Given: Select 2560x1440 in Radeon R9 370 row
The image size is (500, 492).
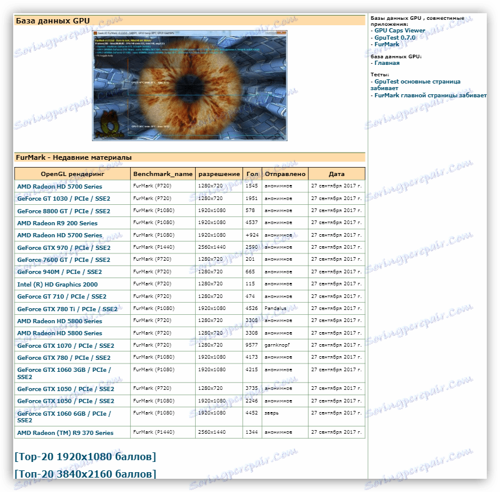Looking at the screenshot, I should [x=212, y=432].
